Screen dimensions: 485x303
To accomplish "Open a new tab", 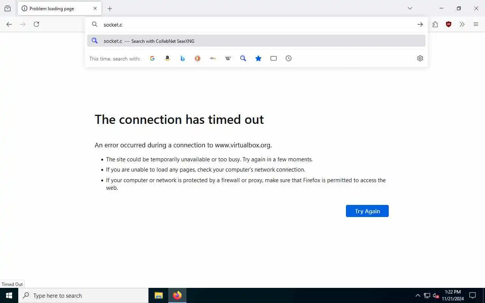I will click(110, 8).
